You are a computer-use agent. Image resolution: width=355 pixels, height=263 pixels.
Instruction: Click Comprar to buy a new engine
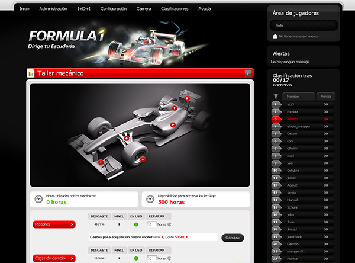233,238
